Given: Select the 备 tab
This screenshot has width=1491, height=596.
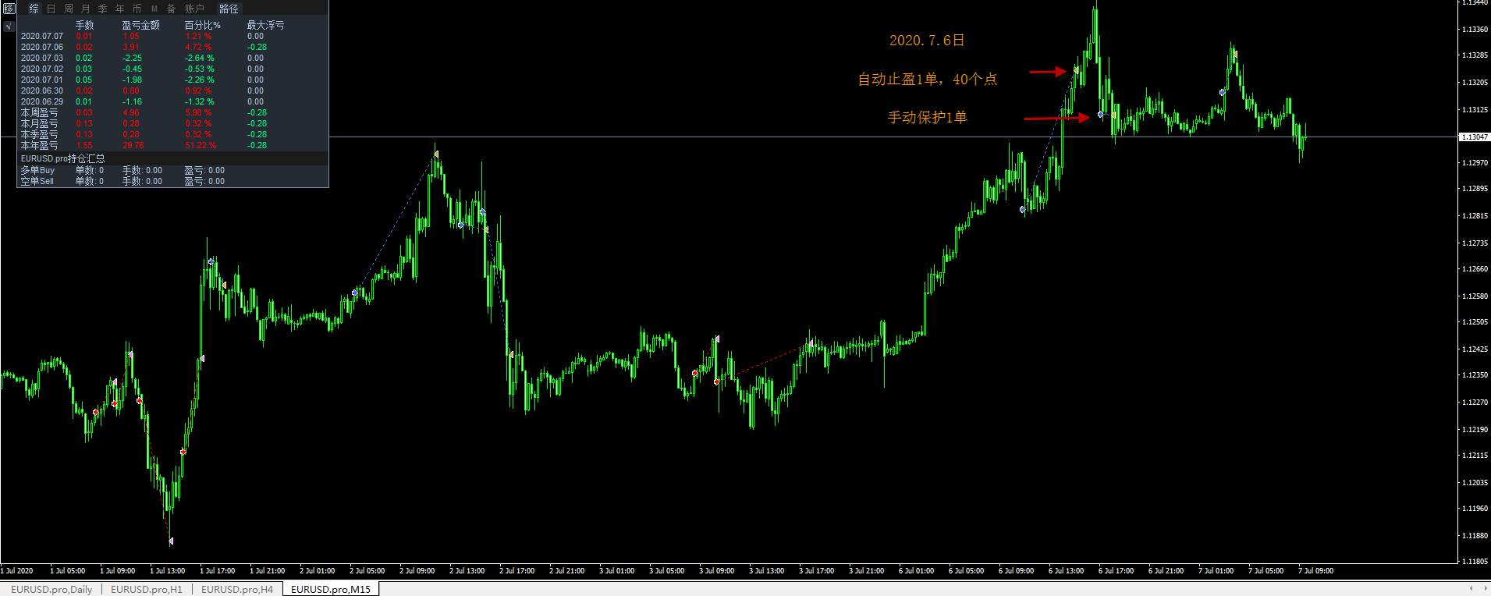Looking at the screenshot, I should tap(171, 9).
